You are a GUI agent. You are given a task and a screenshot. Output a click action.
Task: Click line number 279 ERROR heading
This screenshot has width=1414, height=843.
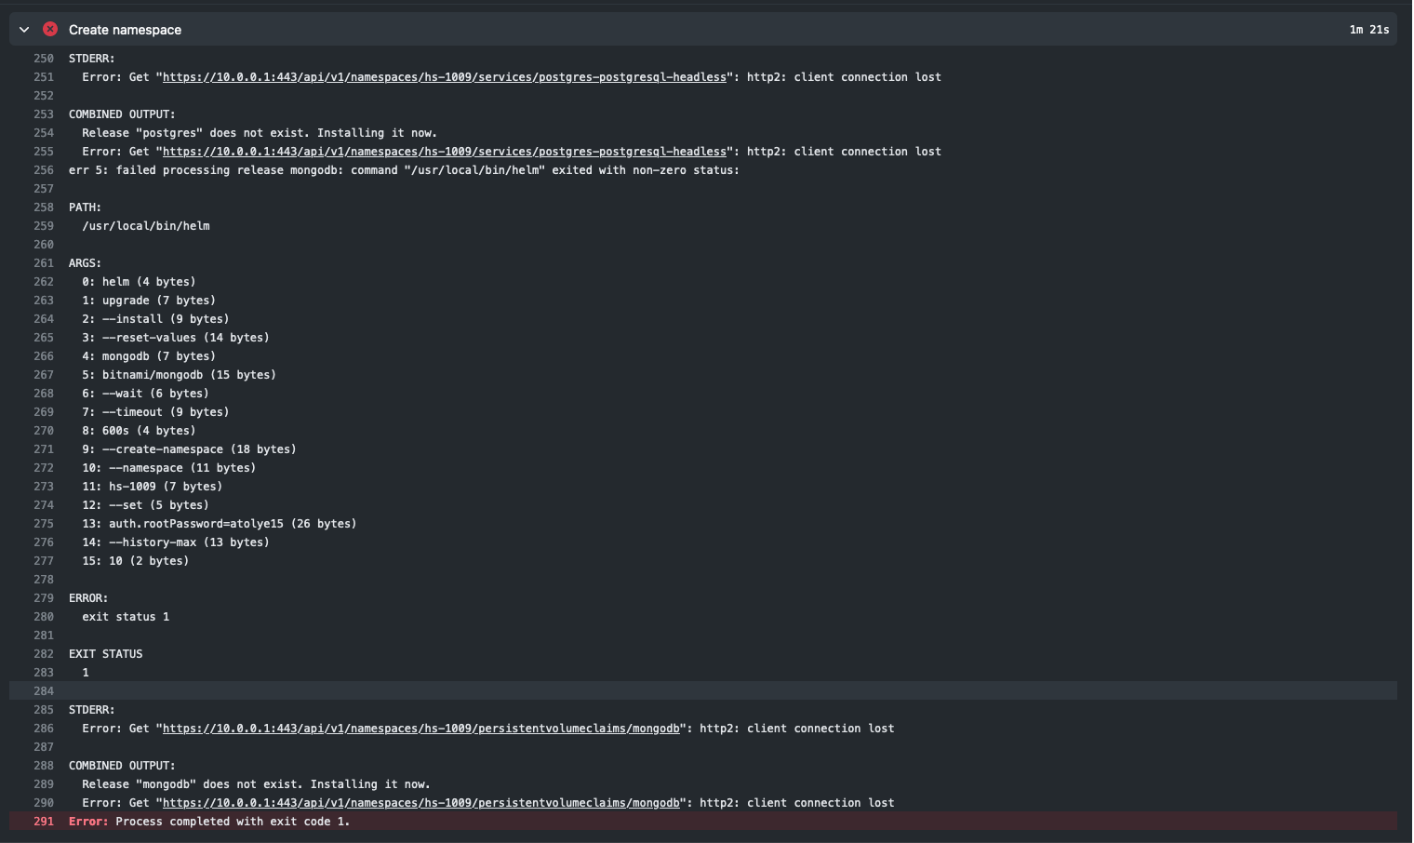point(44,598)
